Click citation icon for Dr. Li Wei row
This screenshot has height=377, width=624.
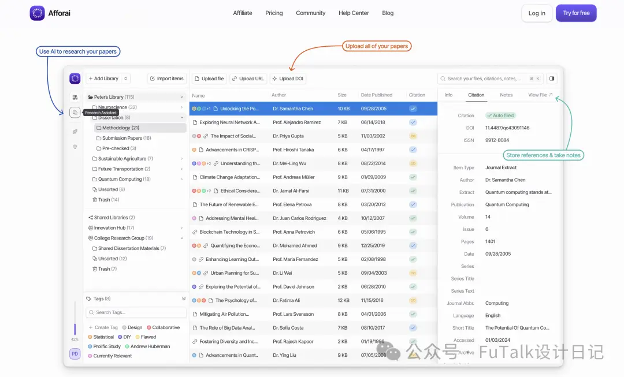[413, 273]
